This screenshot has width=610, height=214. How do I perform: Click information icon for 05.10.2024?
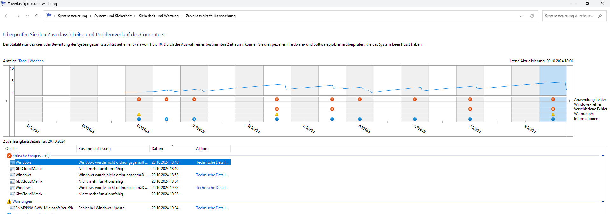[139, 119]
